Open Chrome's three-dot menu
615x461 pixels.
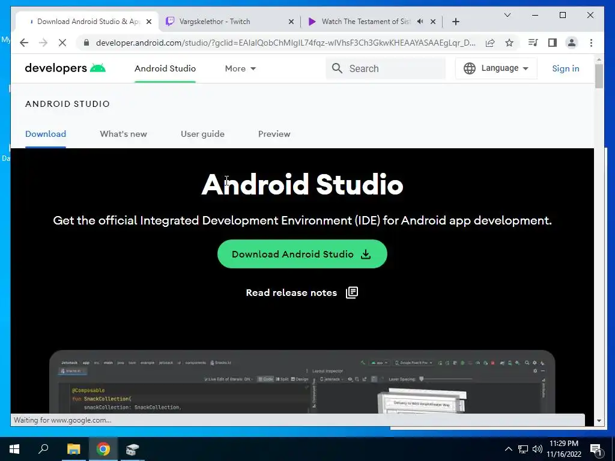(591, 43)
